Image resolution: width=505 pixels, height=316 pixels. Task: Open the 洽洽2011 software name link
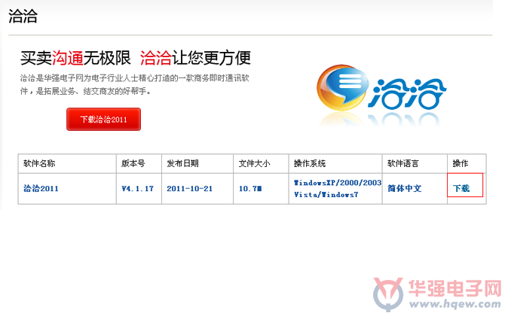pos(41,188)
